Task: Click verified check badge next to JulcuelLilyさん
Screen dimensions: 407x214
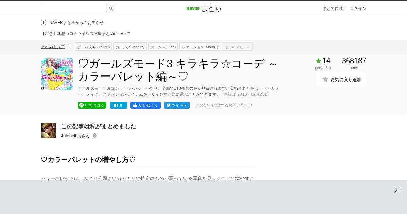Action: pos(95,136)
